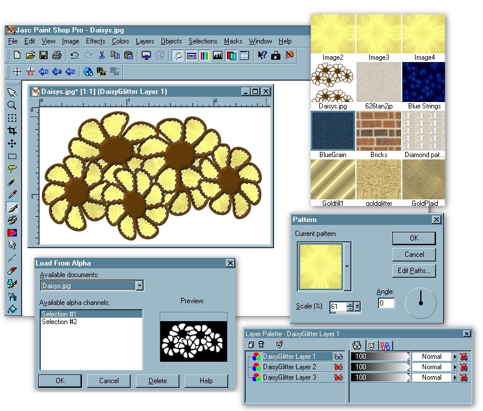This screenshot has height=411, width=483.
Task: Open blend mode menu for DaisyGlitter Layer 3
Action: [x=455, y=377]
